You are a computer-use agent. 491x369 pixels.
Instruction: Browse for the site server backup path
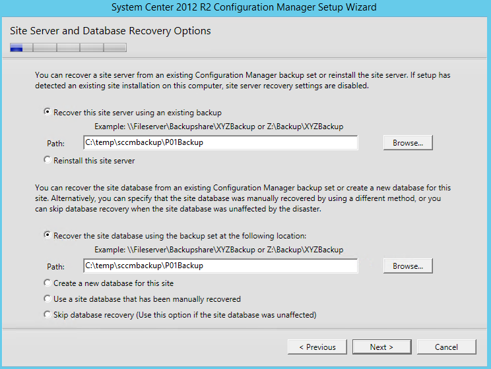[x=408, y=142]
